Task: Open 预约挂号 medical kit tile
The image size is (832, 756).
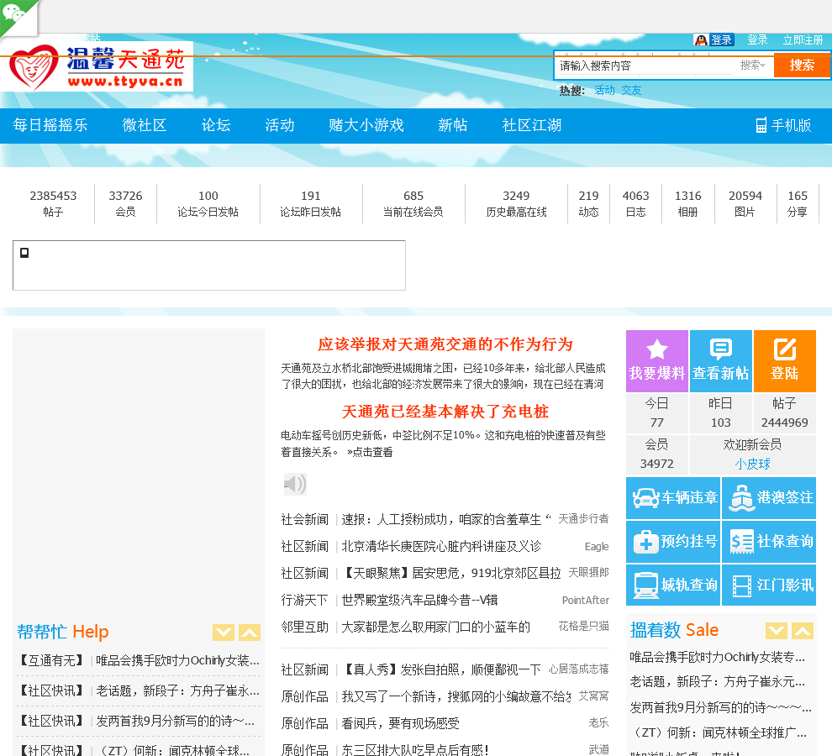Action: pos(673,542)
